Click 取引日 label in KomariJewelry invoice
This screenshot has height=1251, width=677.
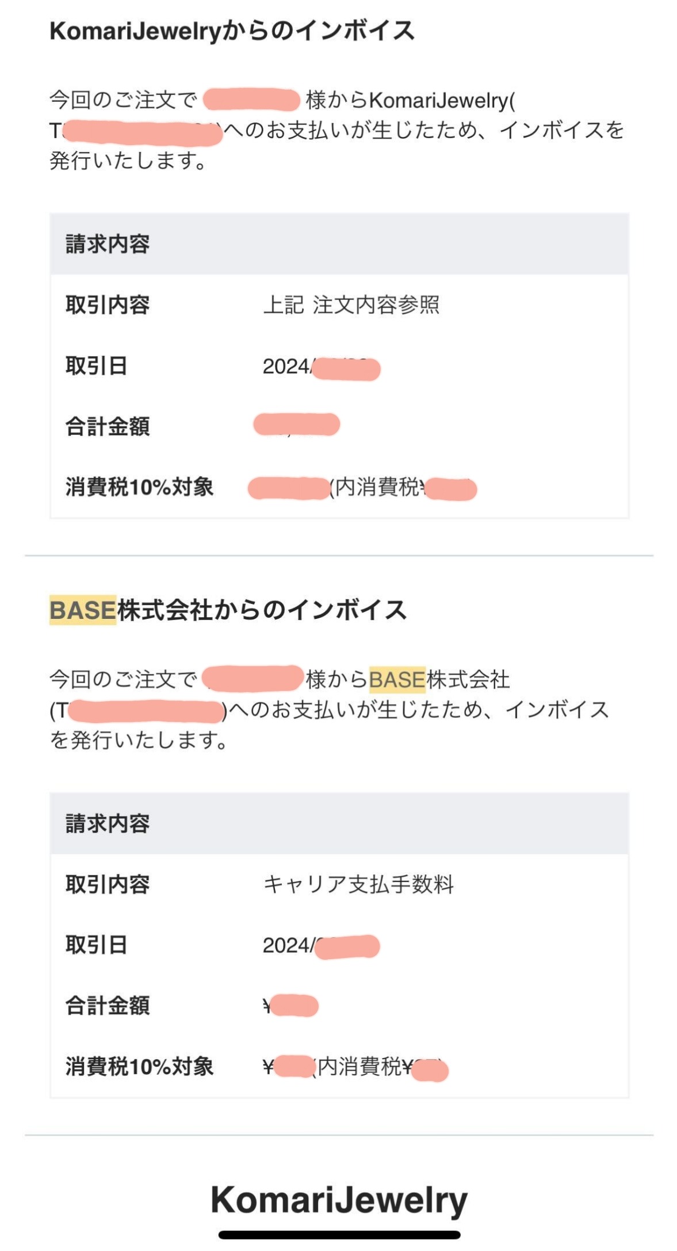point(97,366)
